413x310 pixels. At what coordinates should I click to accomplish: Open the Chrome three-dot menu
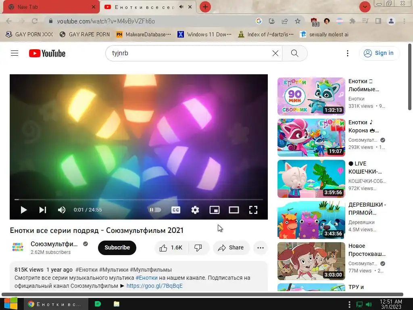coord(404,21)
